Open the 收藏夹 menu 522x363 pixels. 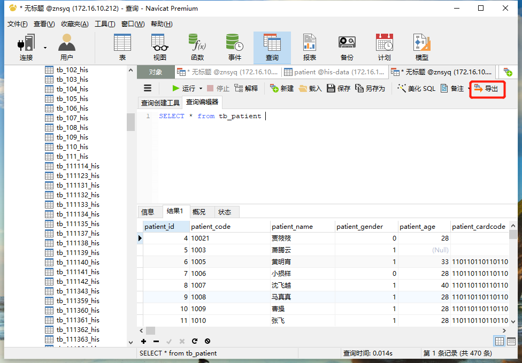pos(74,24)
